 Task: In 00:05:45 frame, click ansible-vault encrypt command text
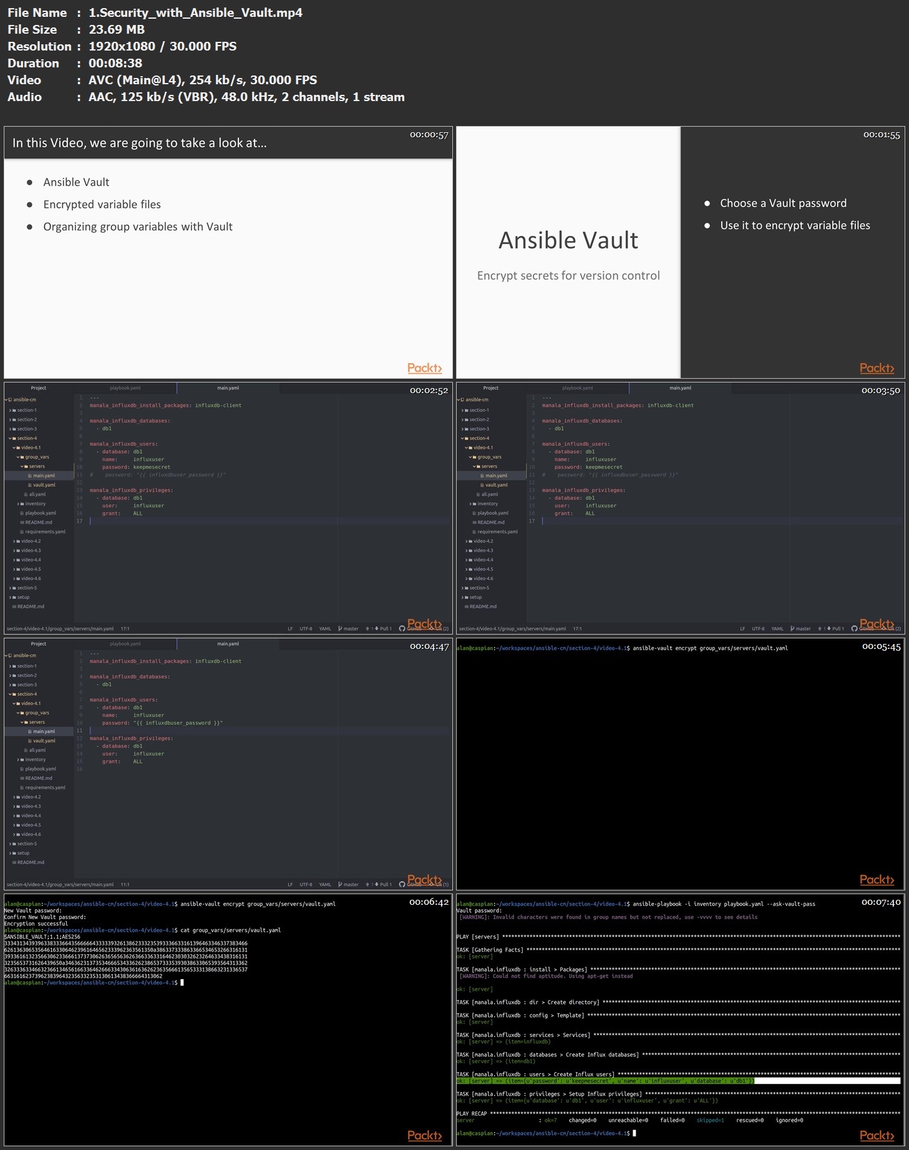(710, 648)
